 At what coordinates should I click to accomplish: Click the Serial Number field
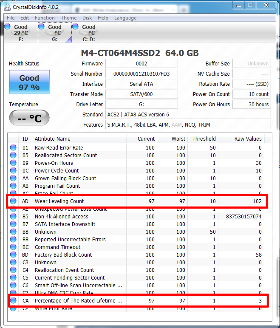click(x=141, y=74)
